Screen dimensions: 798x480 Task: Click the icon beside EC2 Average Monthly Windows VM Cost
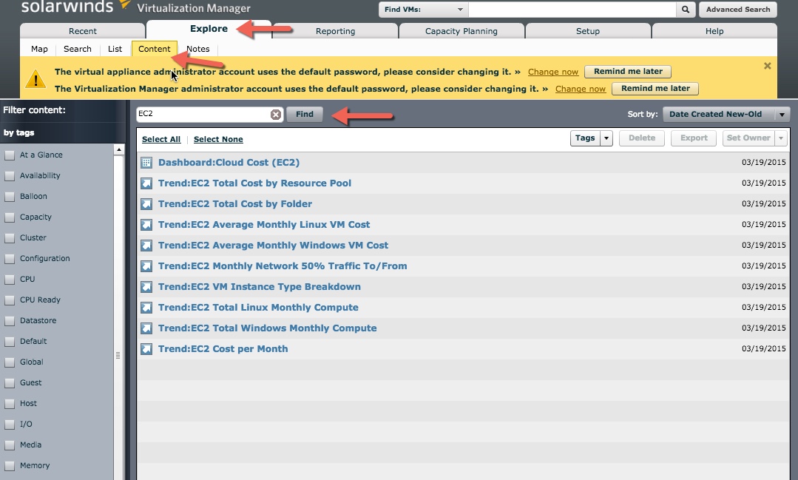click(x=146, y=246)
